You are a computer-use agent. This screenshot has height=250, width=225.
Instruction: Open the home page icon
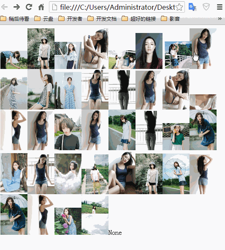click(41, 7)
